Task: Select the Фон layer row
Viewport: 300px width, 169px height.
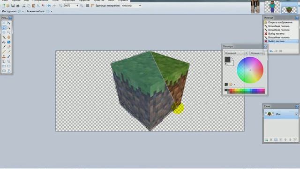Action: (x=281, y=114)
